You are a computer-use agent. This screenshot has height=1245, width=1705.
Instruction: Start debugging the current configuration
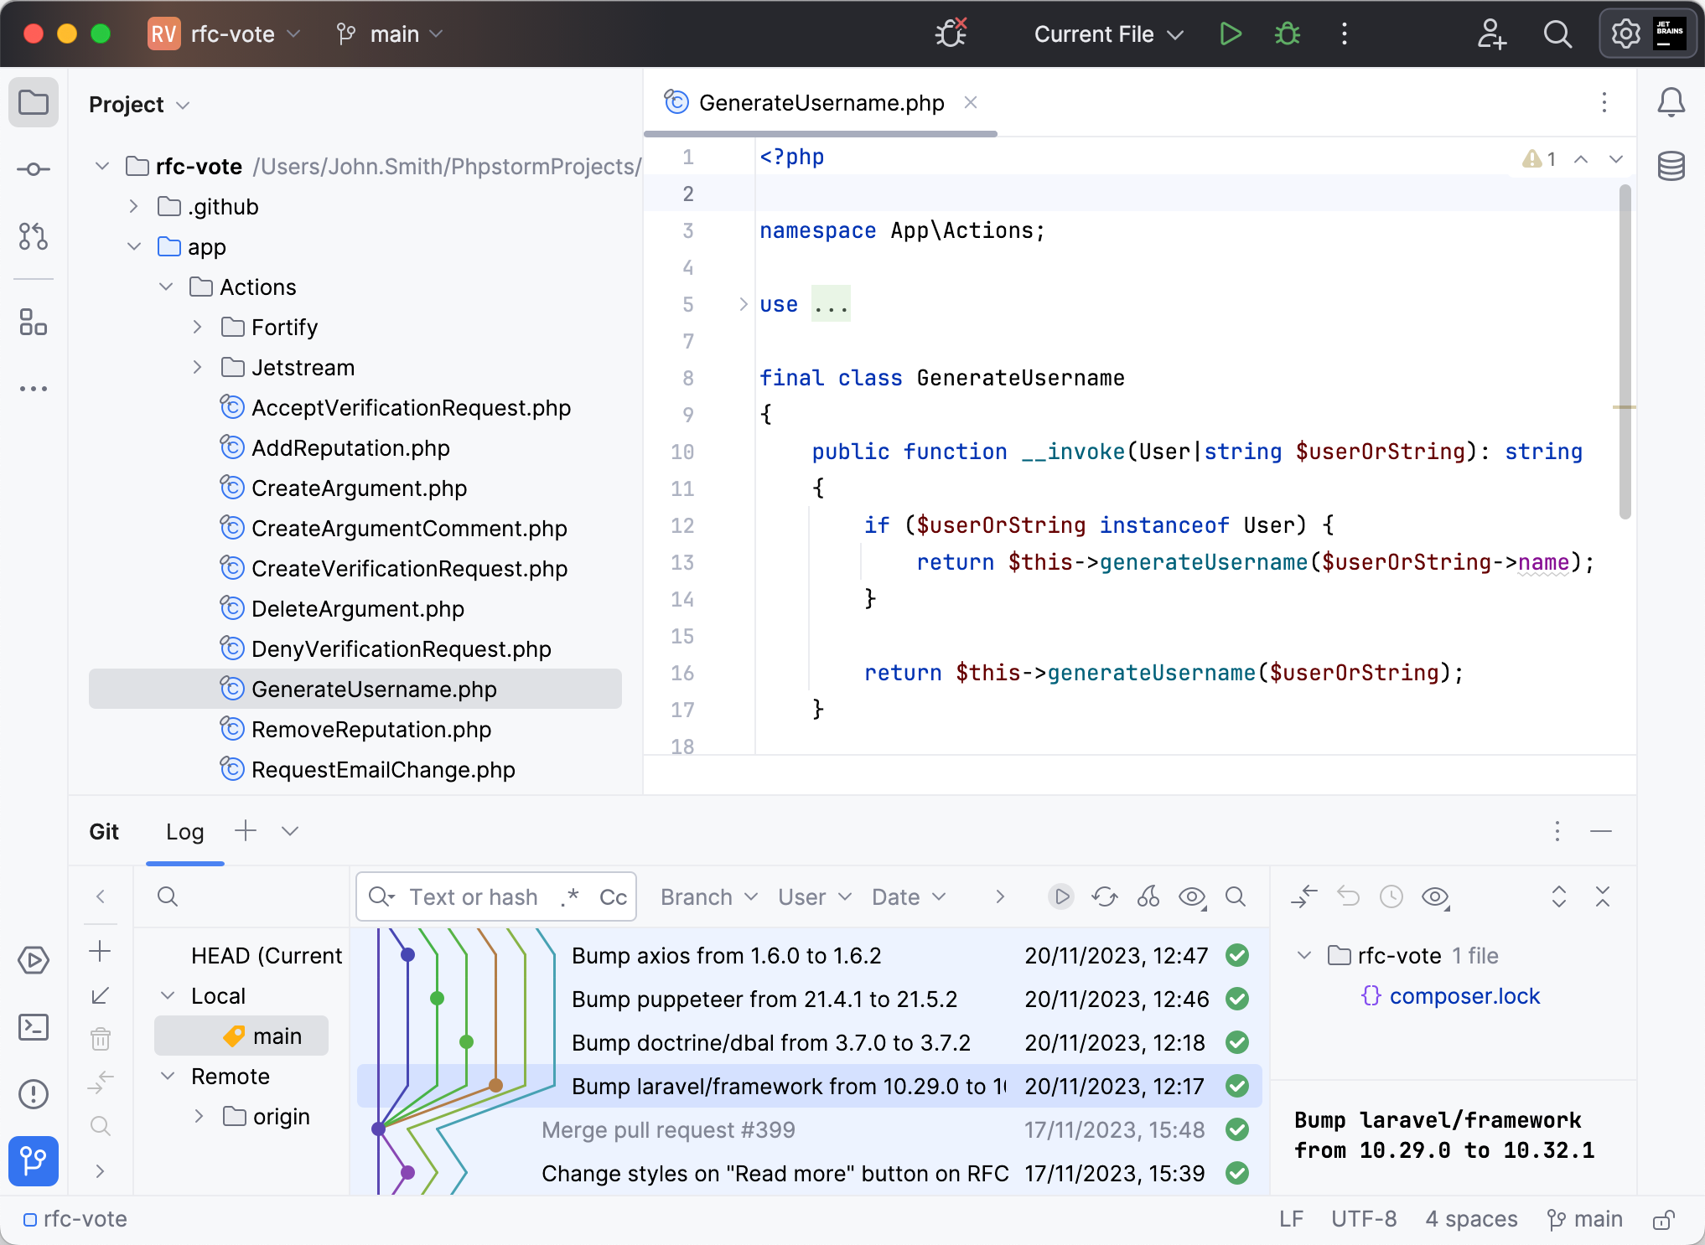pos(1287,34)
